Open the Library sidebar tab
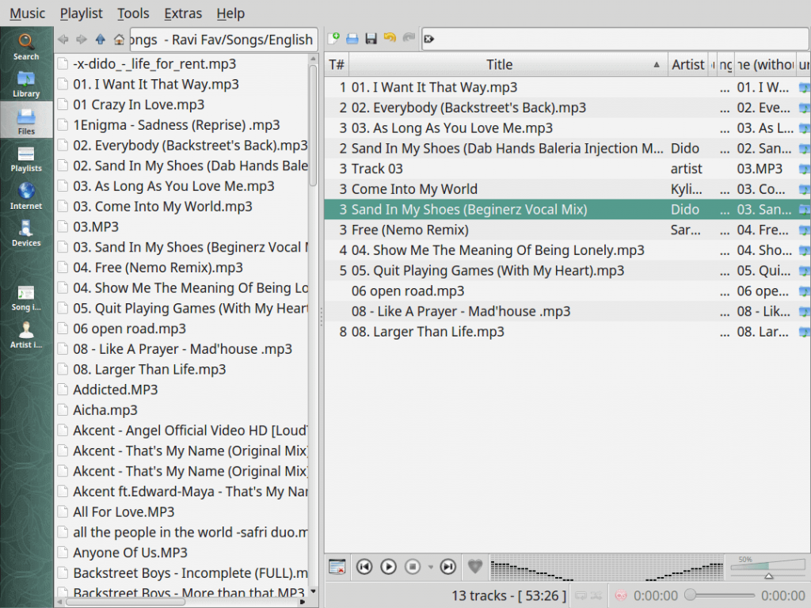Viewport: 811px width, 608px height. click(x=26, y=82)
